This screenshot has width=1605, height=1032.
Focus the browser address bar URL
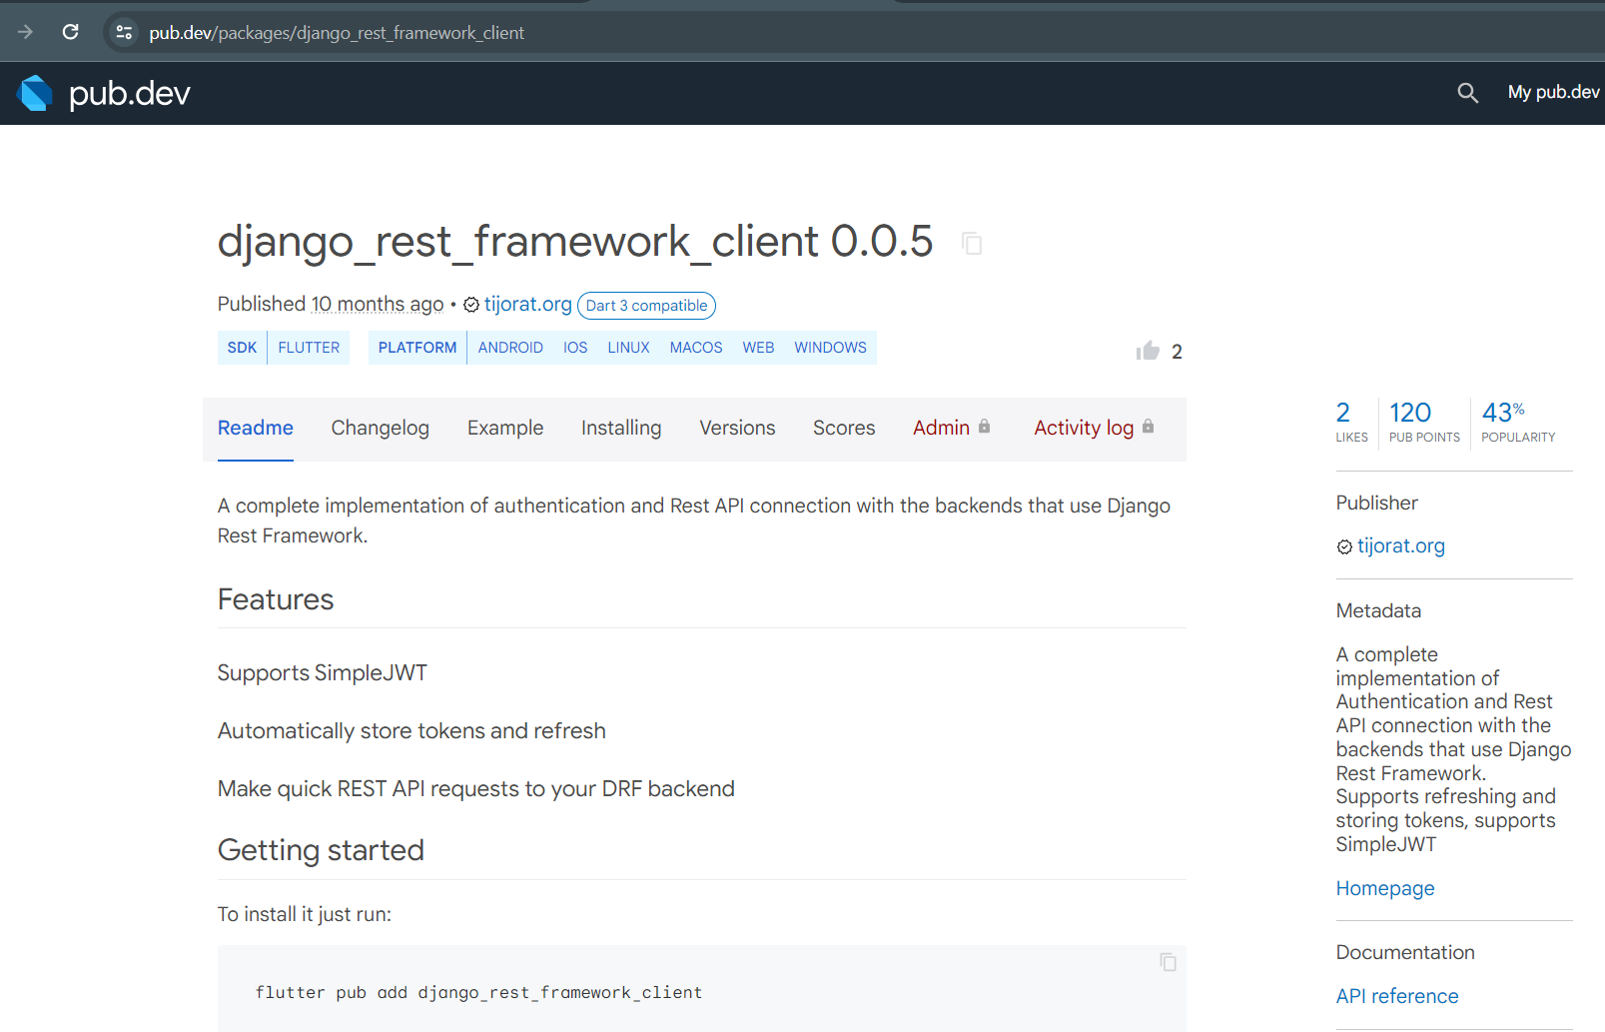pyautogui.click(x=337, y=33)
